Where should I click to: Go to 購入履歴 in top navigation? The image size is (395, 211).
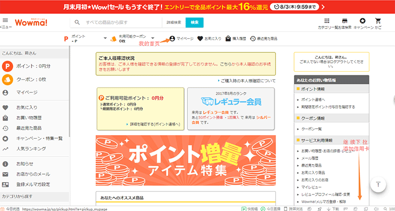pos(235,38)
